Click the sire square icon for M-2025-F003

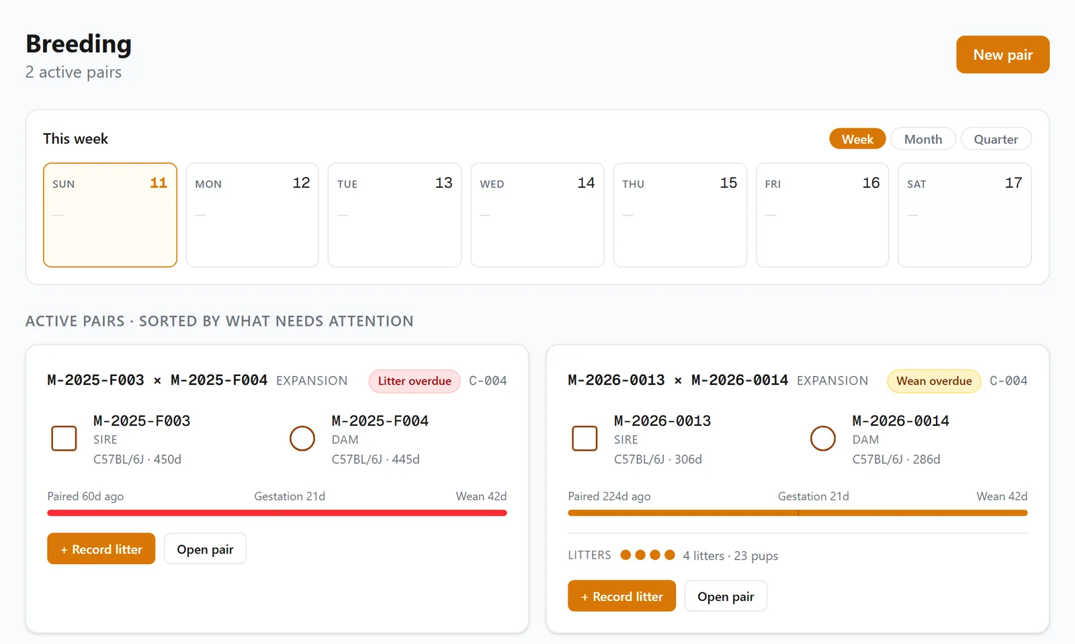[x=64, y=439]
